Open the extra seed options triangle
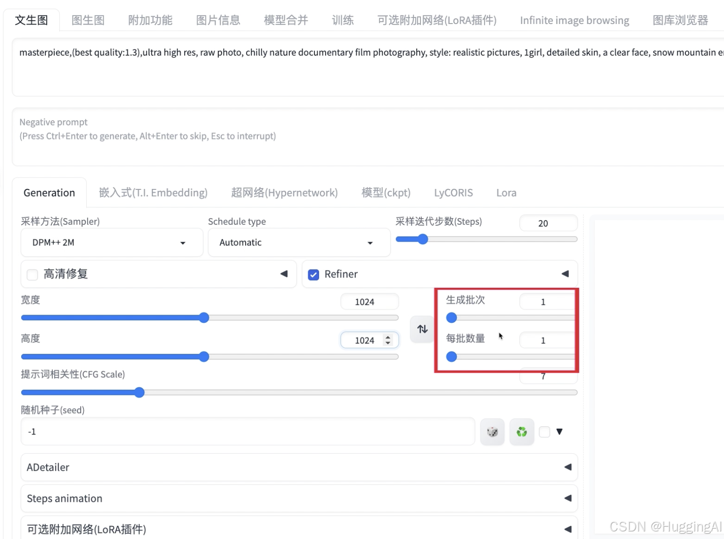This screenshot has height=539, width=724. (x=559, y=432)
